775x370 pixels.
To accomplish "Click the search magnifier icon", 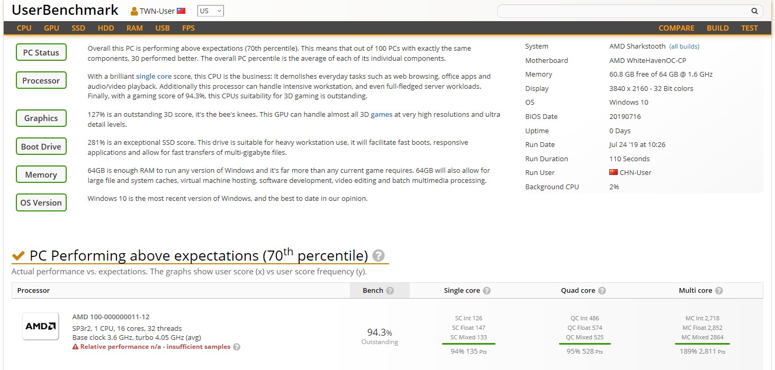I will point(754,11).
